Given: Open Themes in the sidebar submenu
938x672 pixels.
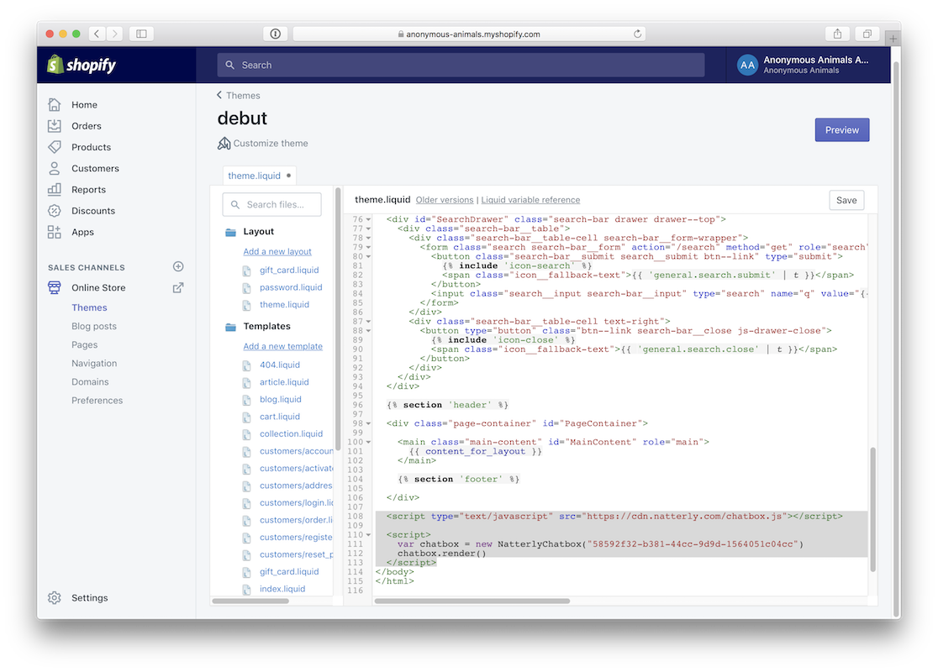Looking at the screenshot, I should (89, 307).
